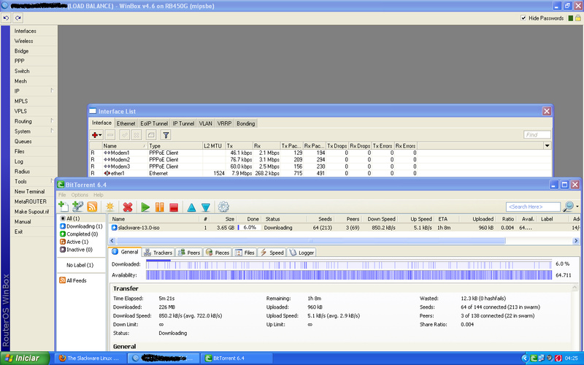The width and height of the screenshot is (584, 365).
Task: Open the PPP menu item
Action: pos(20,61)
